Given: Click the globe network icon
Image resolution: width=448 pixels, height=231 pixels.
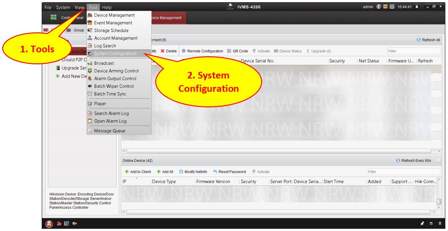Looking at the screenshot, I should tap(378, 7).
